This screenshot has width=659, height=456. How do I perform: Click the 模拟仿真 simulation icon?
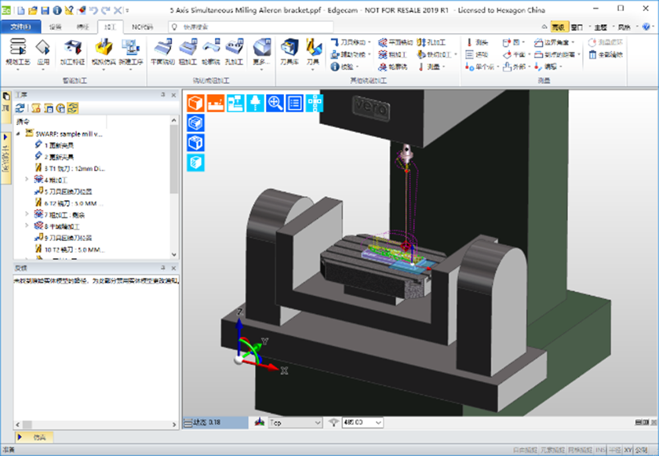click(102, 50)
